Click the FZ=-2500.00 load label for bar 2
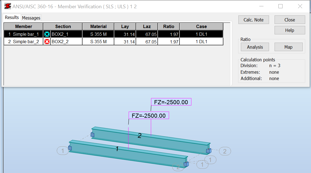The image size is (311, 173). (171, 101)
